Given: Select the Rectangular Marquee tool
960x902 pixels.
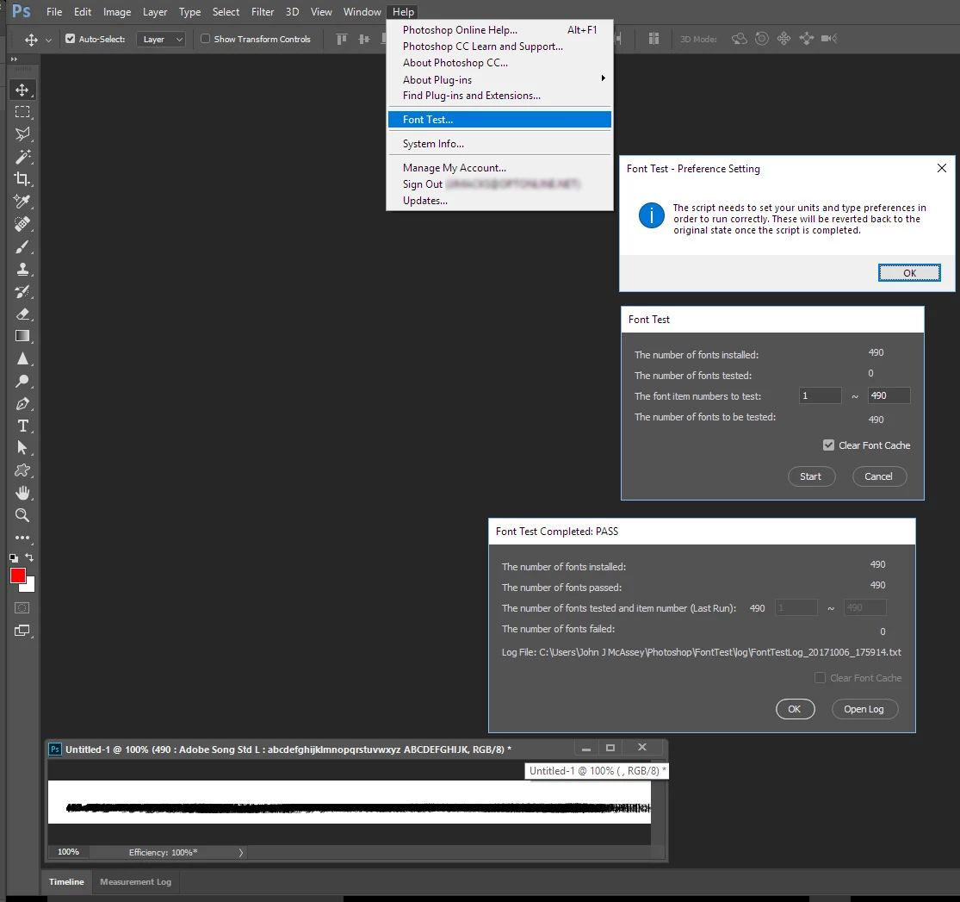Looking at the screenshot, I should (22, 112).
